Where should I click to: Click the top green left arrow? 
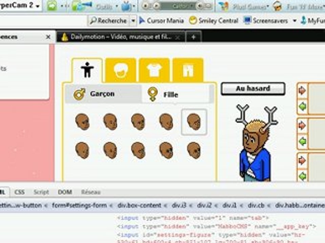click(302, 107)
